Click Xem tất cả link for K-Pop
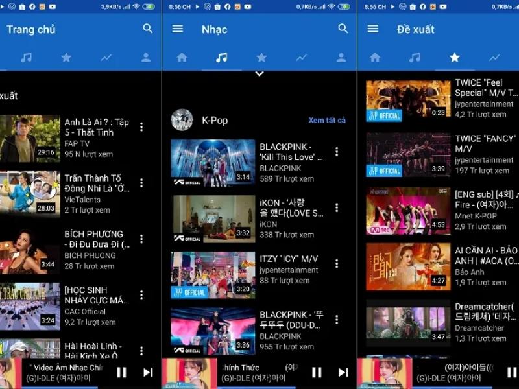519x389 pixels. [327, 120]
